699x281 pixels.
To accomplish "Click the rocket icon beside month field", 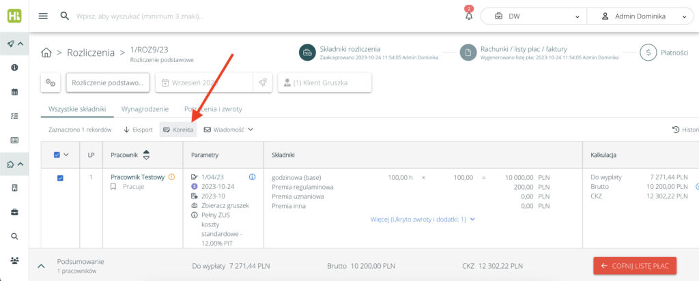I will coord(262,83).
